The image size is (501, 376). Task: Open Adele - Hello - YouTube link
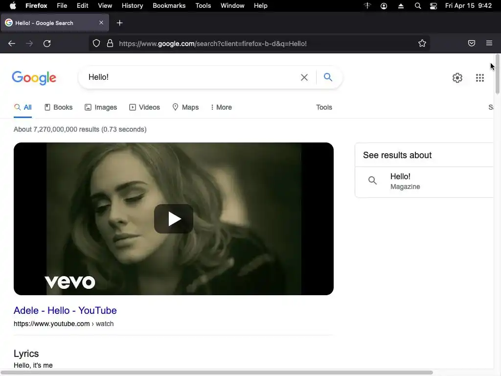pos(65,310)
